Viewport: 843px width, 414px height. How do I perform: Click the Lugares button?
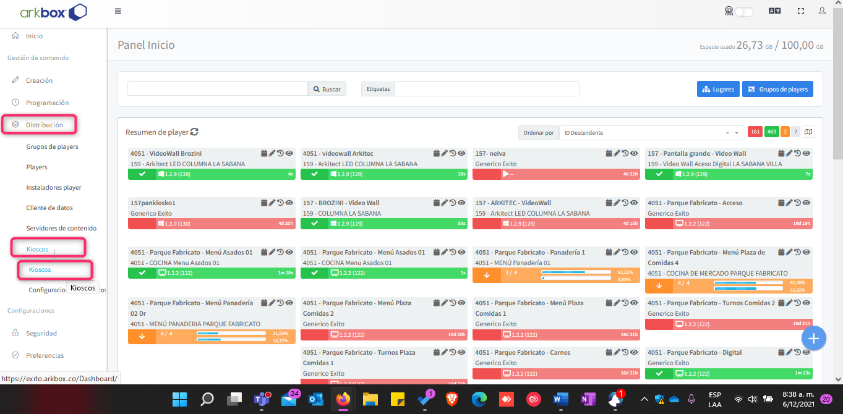[x=718, y=89]
